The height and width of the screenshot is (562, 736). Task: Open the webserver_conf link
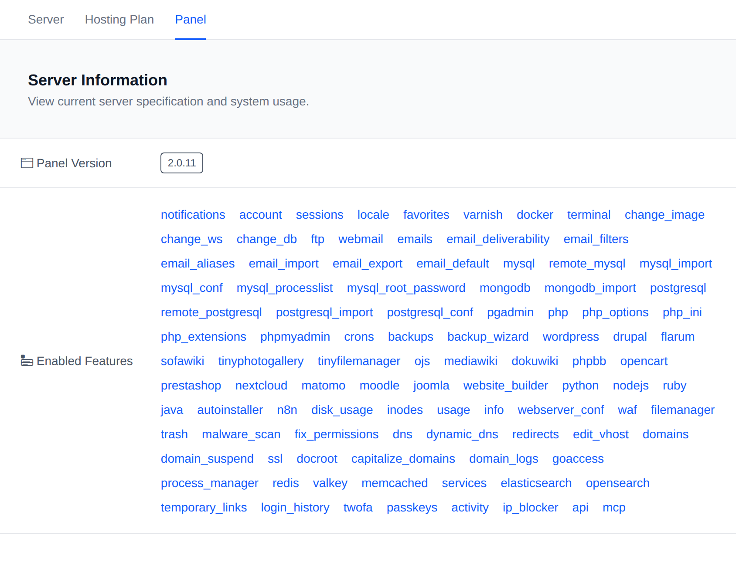pyautogui.click(x=561, y=410)
